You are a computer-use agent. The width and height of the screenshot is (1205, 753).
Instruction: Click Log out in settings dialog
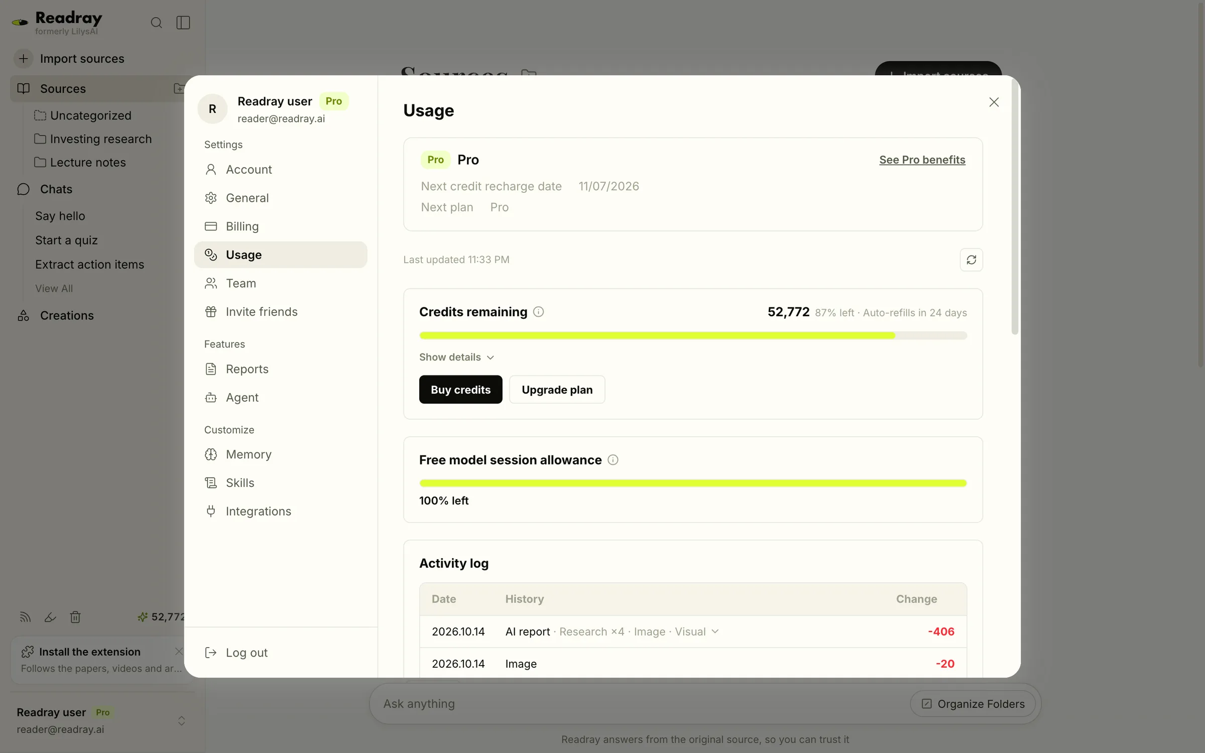click(236, 653)
